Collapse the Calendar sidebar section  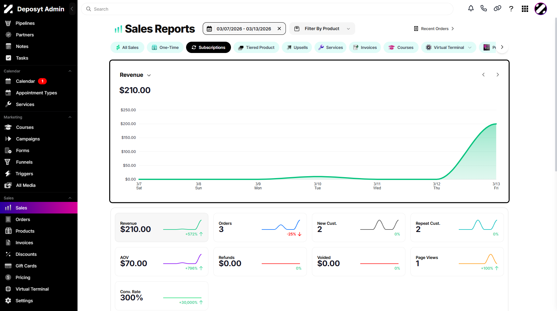(x=70, y=71)
